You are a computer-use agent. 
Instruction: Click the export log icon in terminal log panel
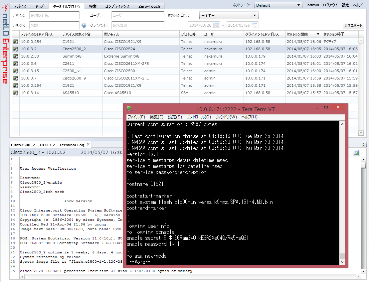[356, 152]
